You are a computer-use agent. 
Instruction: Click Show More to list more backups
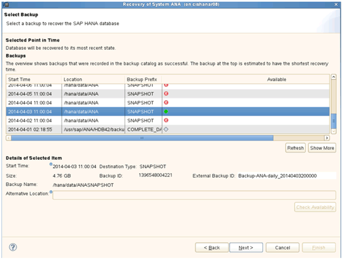321,148
